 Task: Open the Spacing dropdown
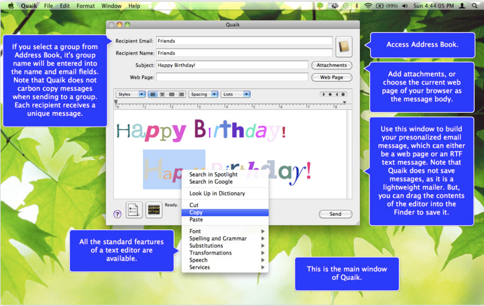(203, 94)
